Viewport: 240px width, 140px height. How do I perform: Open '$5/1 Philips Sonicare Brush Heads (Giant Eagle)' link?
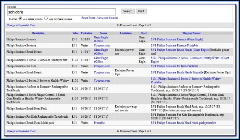180,50
